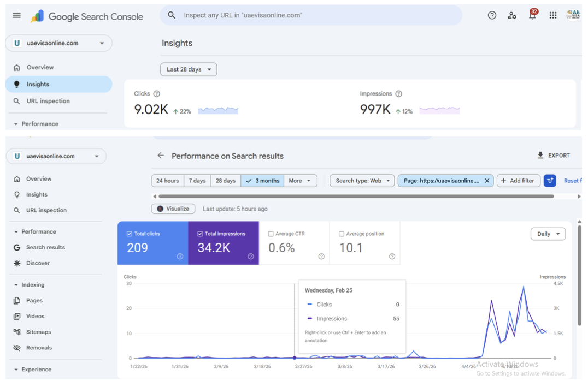Collapse the upper Performance section
588x381 pixels.
[x=16, y=124]
